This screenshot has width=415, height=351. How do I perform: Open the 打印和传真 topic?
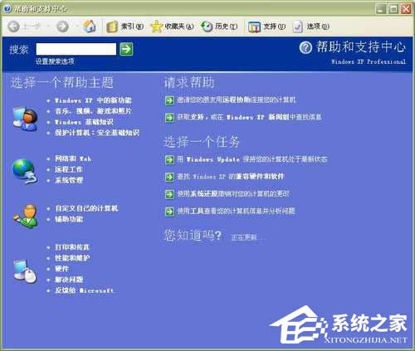point(72,247)
